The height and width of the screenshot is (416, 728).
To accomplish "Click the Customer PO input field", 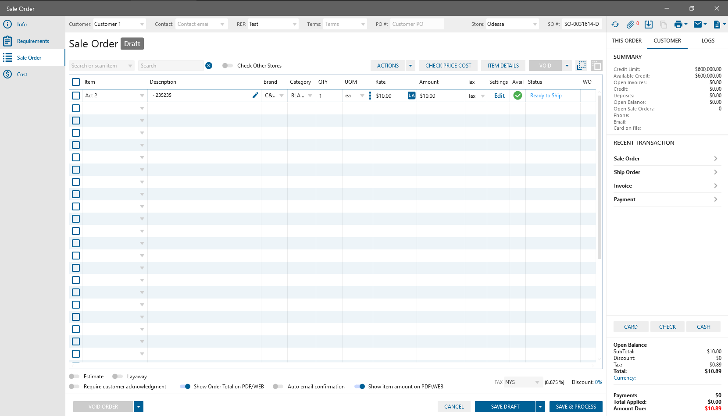I will (x=417, y=24).
